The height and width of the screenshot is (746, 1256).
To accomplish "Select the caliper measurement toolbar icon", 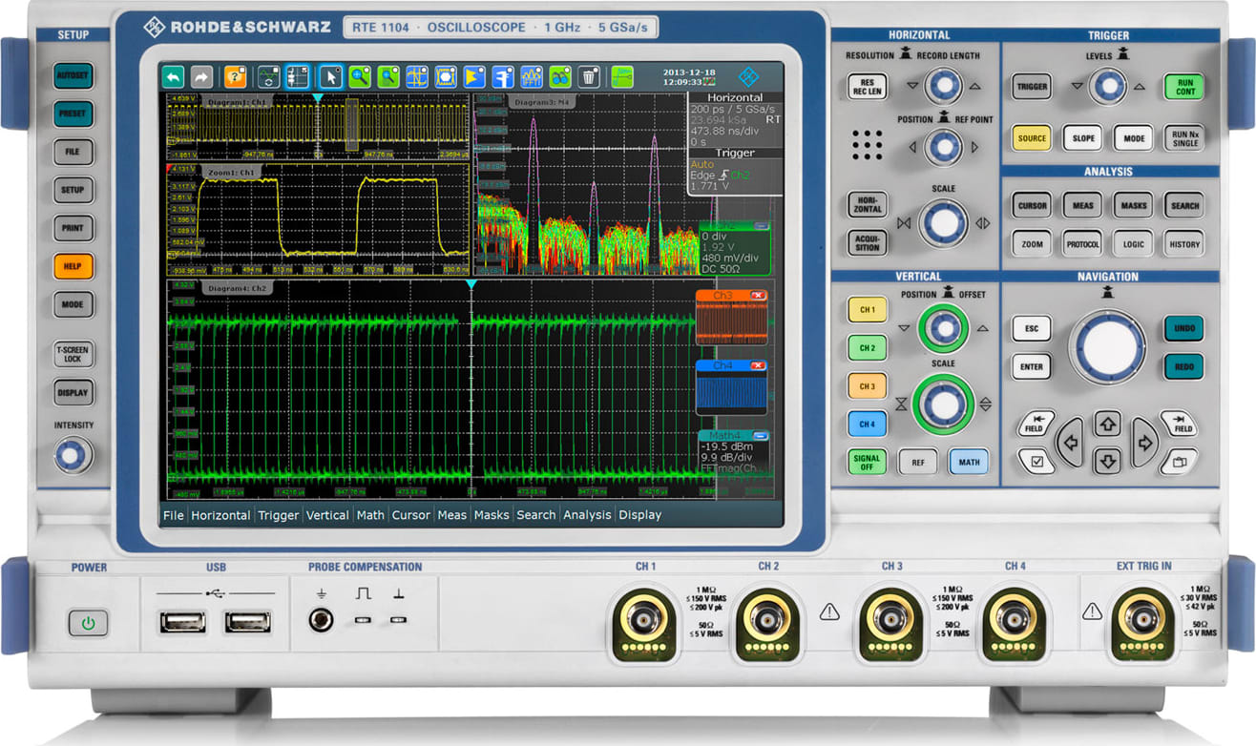I will point(503,76).
